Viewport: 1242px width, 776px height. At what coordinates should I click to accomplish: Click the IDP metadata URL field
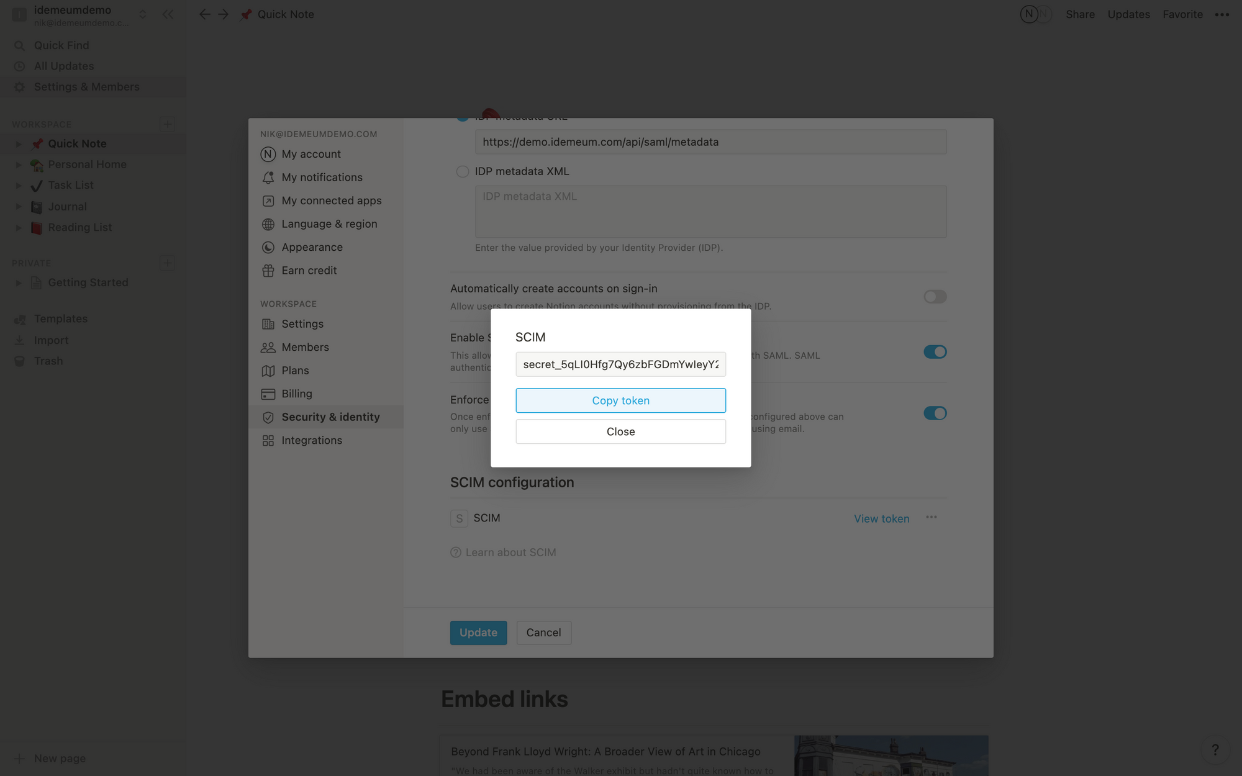tap(710, 142)
